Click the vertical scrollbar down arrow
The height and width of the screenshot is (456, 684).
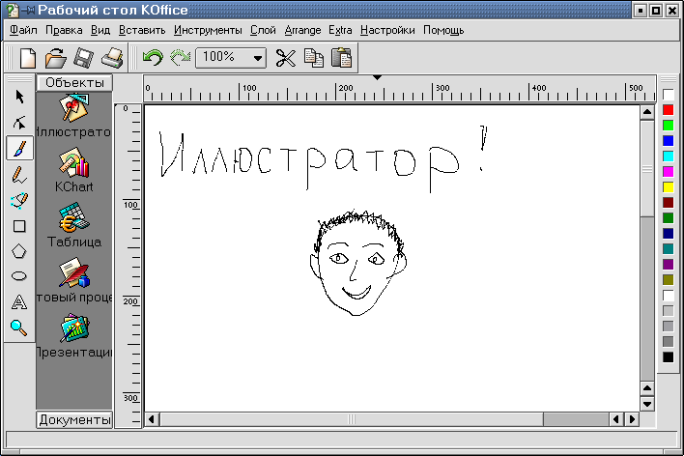click(646, 404)
